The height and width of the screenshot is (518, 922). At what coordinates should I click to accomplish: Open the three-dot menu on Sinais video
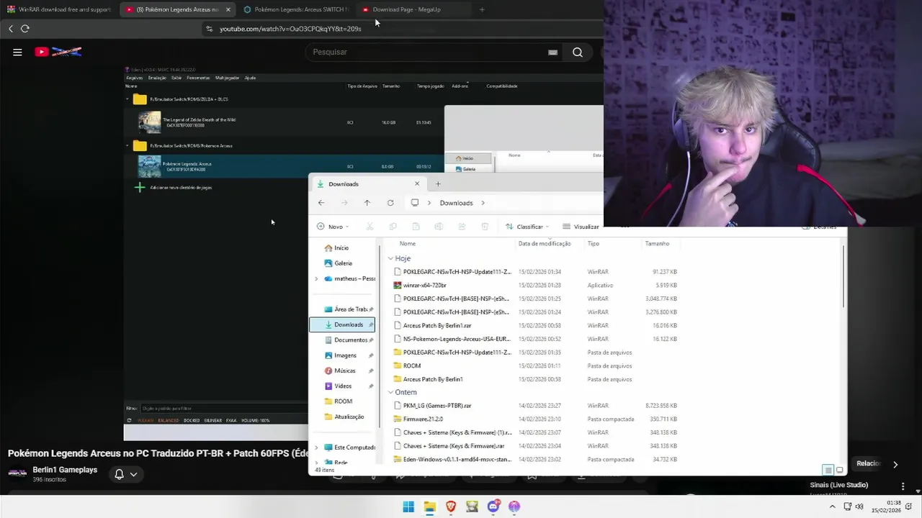pyautogui.click(x=903, y=486)
